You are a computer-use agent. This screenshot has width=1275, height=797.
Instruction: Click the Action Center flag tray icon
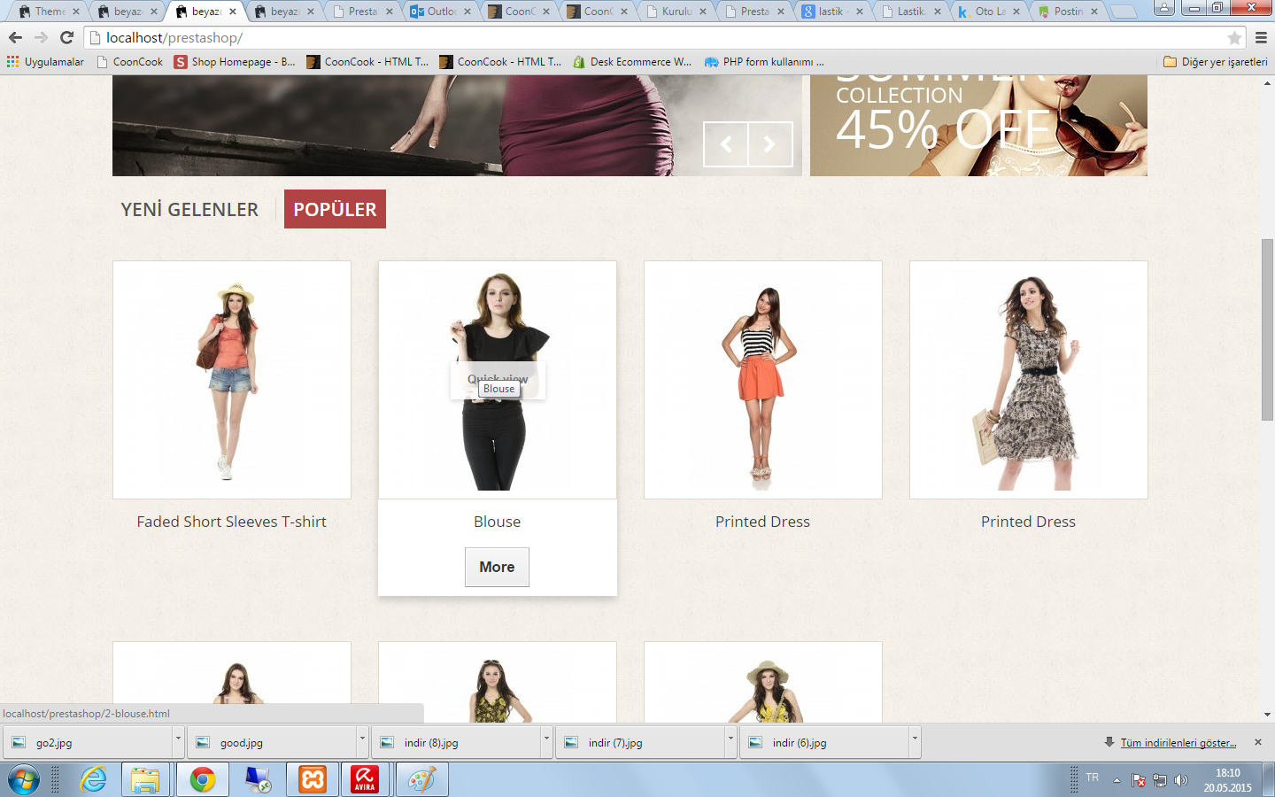(1139, 780)
